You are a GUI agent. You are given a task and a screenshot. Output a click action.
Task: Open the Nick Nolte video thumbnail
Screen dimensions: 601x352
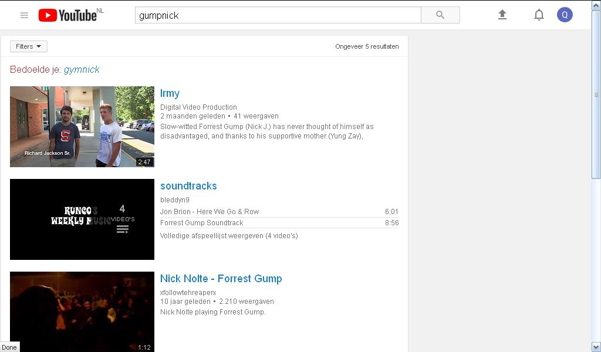coord(82,312)
